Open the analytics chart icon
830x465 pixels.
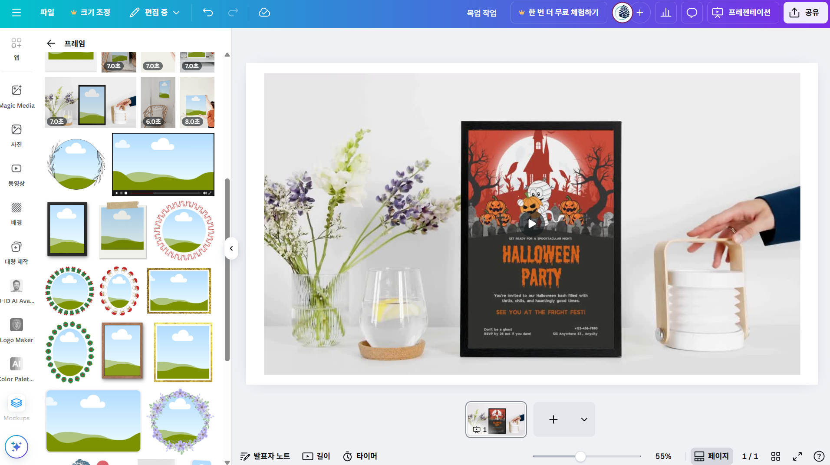tap(666, 13)
